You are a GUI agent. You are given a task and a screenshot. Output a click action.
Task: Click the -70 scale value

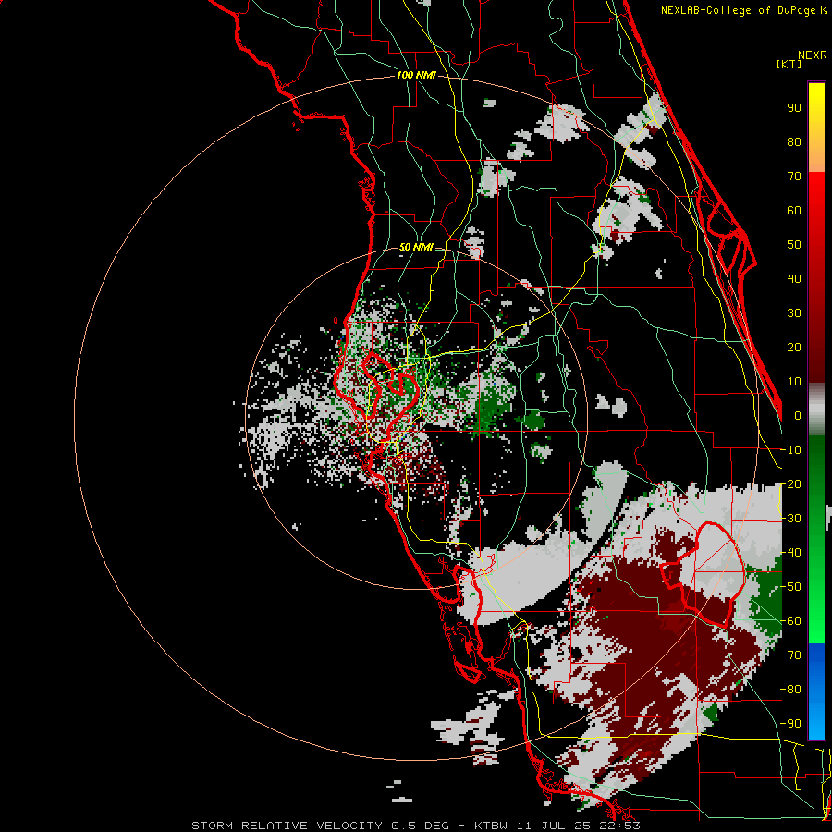point(790,655)
